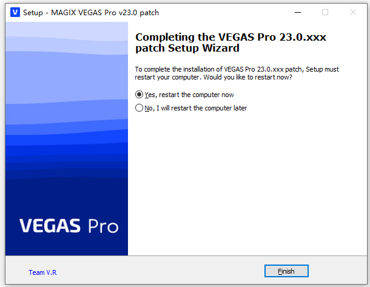Click the dark navy area above VEGAS Pro logo

tap(67, 196)
